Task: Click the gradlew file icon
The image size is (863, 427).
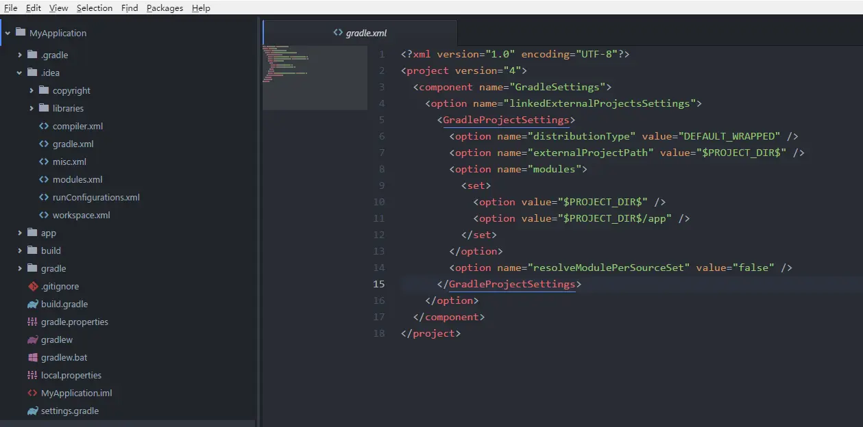Action: 32,339
